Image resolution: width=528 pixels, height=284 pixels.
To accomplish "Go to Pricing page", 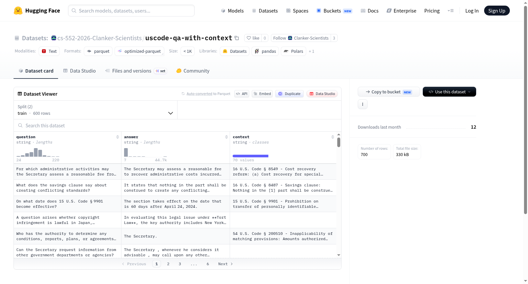I will pos(432,11).
